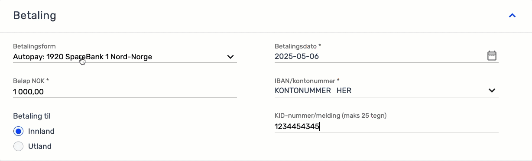
Task: Collapse the Betaling section with the chevron
Action: pos(512,16)
